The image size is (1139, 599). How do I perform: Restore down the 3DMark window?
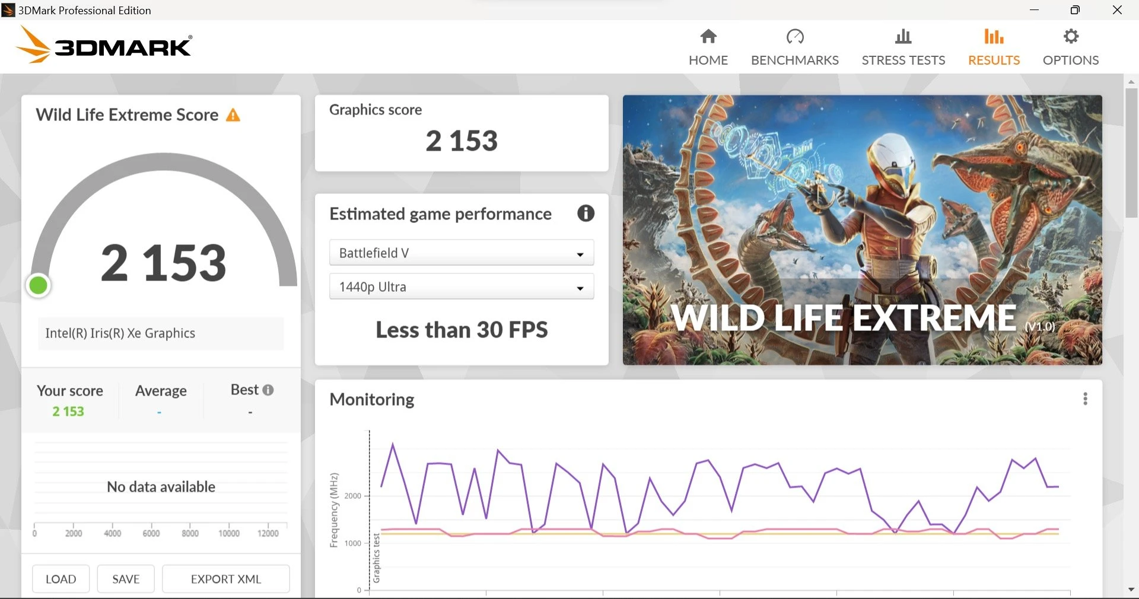tap(1075, 10)
